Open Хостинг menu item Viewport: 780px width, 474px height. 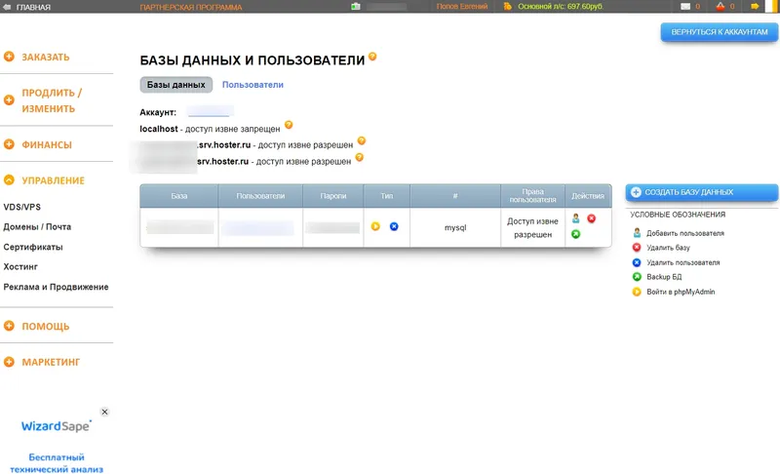(x=20, y=266)
